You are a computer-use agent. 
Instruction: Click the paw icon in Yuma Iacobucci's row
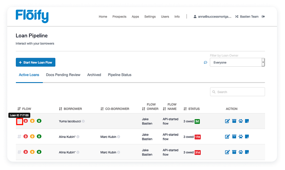click(241, 121)
